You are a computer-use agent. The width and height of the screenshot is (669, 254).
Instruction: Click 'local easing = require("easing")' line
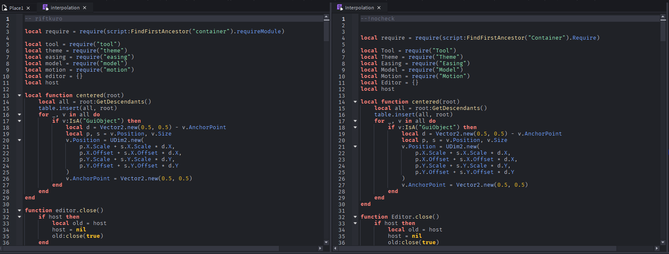point(79,57)
